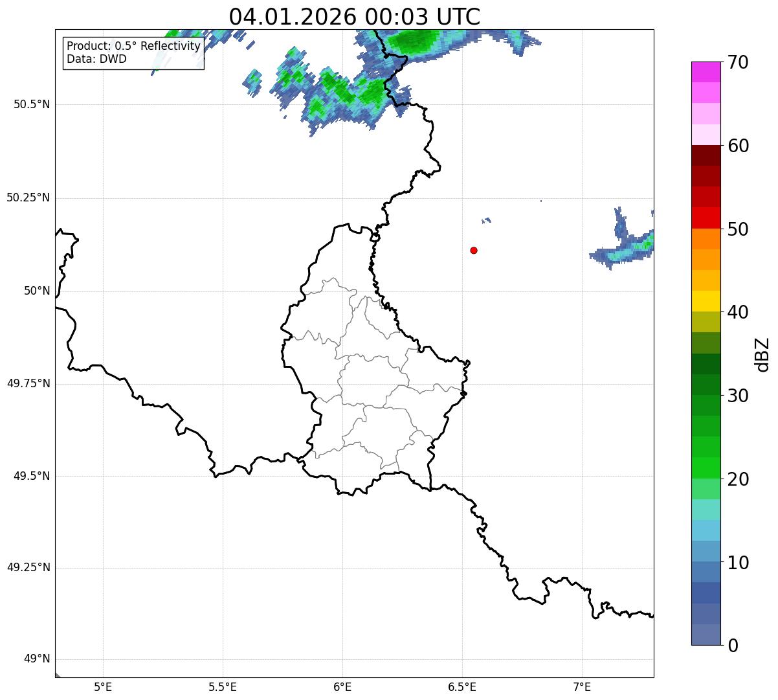The width and height of the screenshot is (778, 700).
Task: Click the 49.25°N latitude label
Action: (28, 567)
